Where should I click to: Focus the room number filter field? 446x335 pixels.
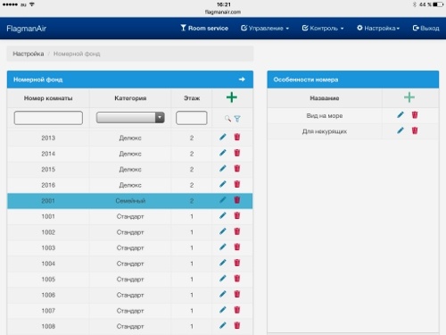coord(48,118)
